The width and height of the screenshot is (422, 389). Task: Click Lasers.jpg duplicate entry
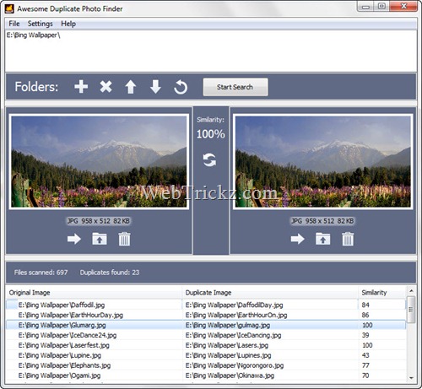coord(227,345)
